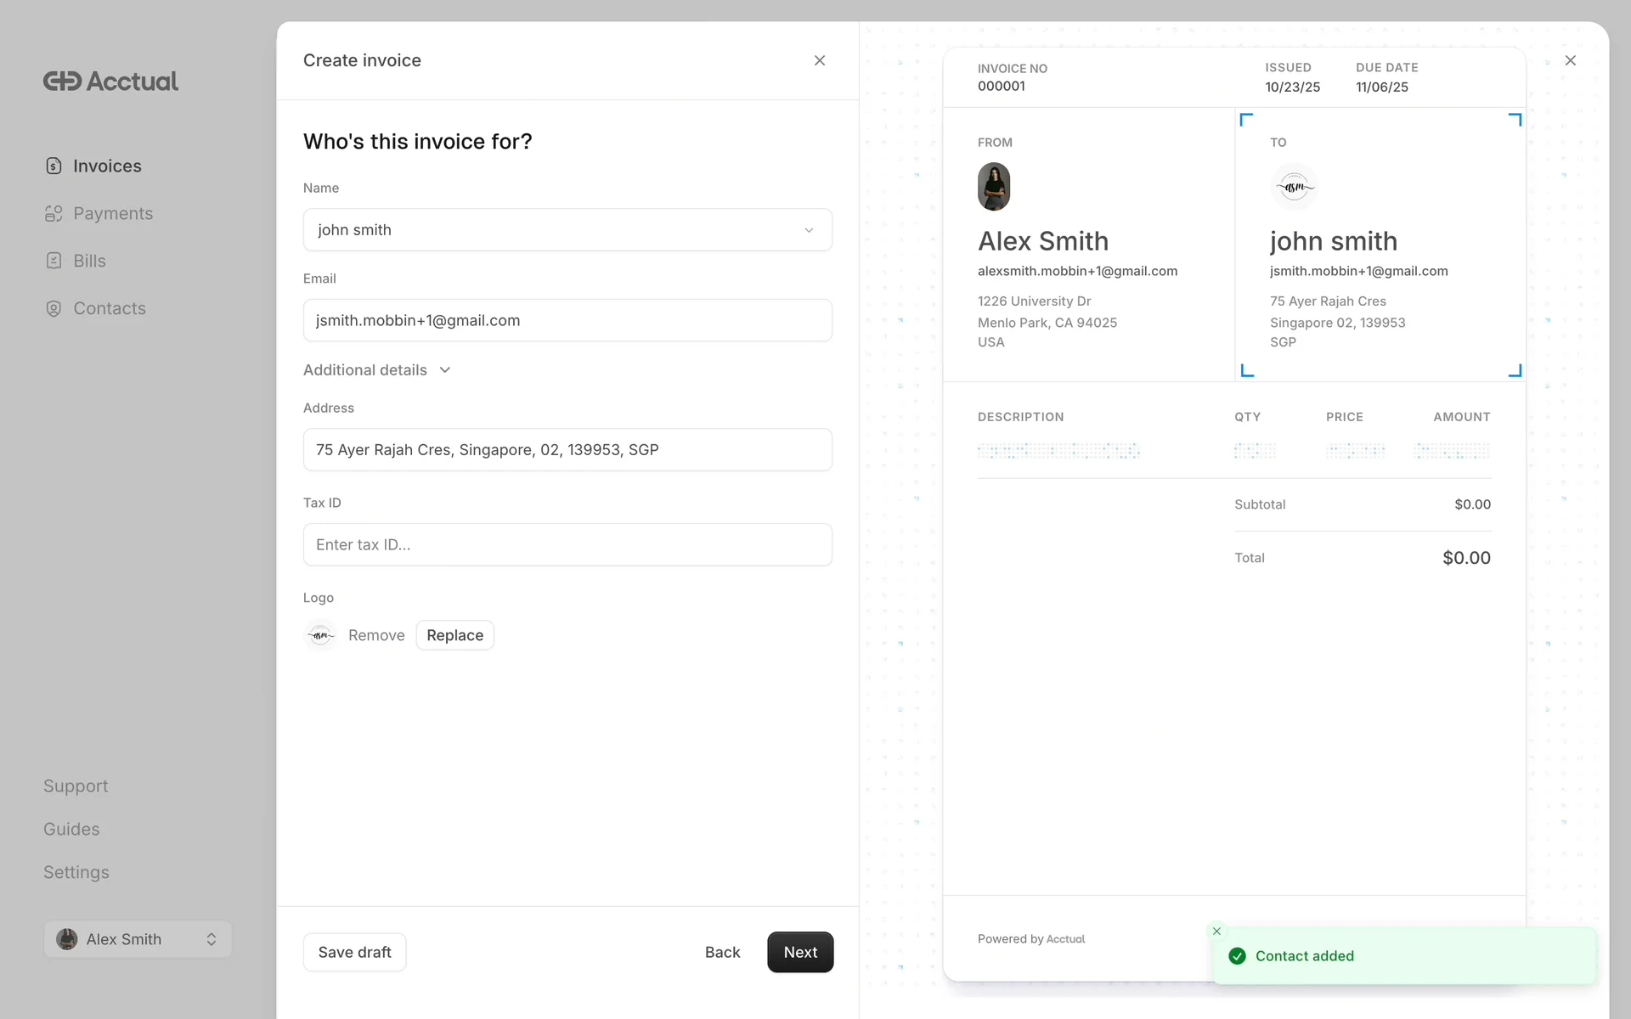Screen dimensions: 1631x1019
Task: Click the Contacts sidebar icon
Action: click(54, 308)
